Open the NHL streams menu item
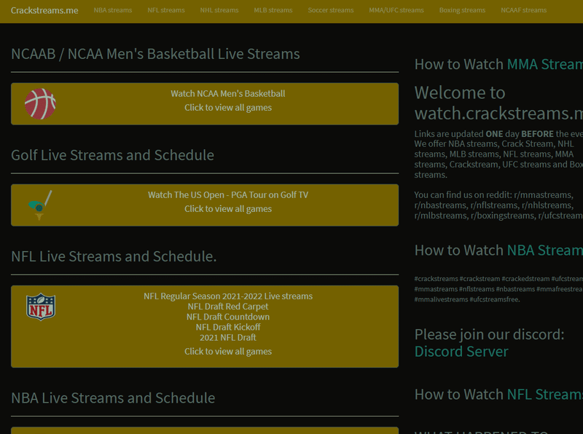The height and width of the screenshot is (434, 583). click(219, 10)
